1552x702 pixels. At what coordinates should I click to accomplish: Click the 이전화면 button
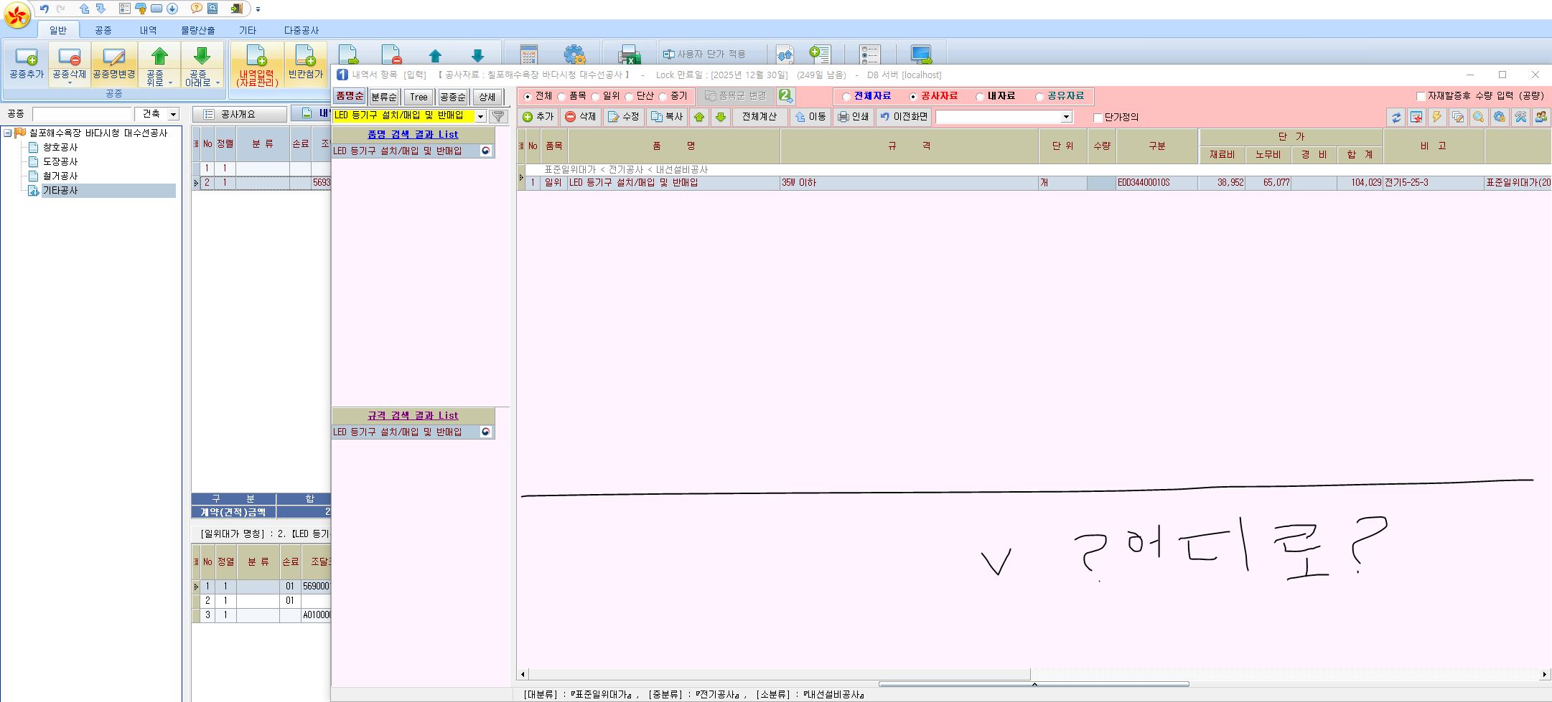pyautogui.click(x=904, y=117)
